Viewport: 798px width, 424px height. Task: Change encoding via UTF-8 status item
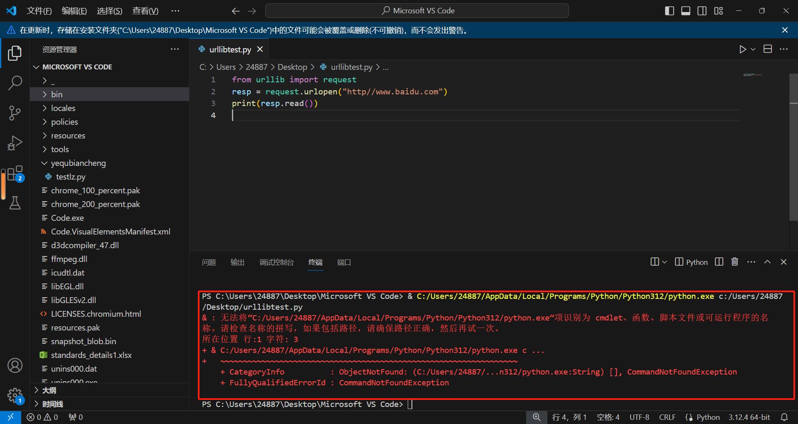tap(639, 417)
